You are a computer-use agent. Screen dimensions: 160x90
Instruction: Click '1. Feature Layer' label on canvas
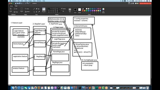(16, 23)
